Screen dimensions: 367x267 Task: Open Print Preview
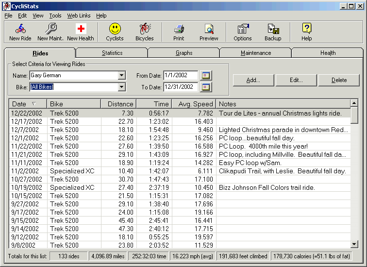[x=209, y=32]
